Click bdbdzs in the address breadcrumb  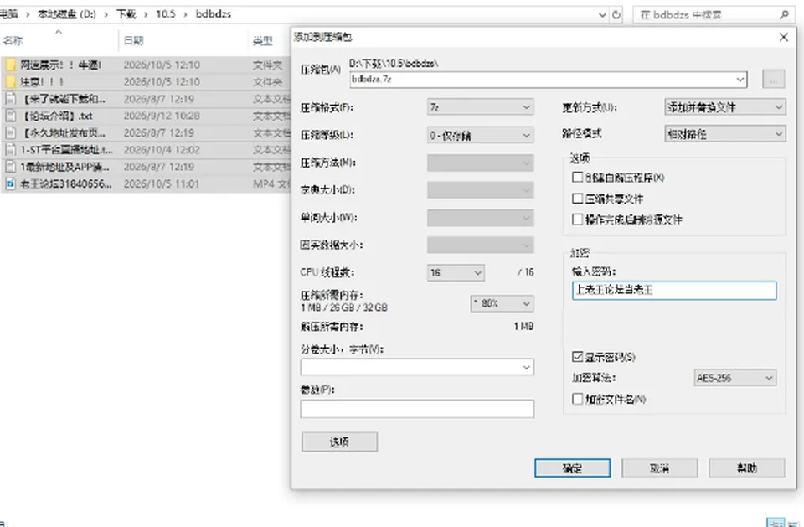tap(214, 14)
